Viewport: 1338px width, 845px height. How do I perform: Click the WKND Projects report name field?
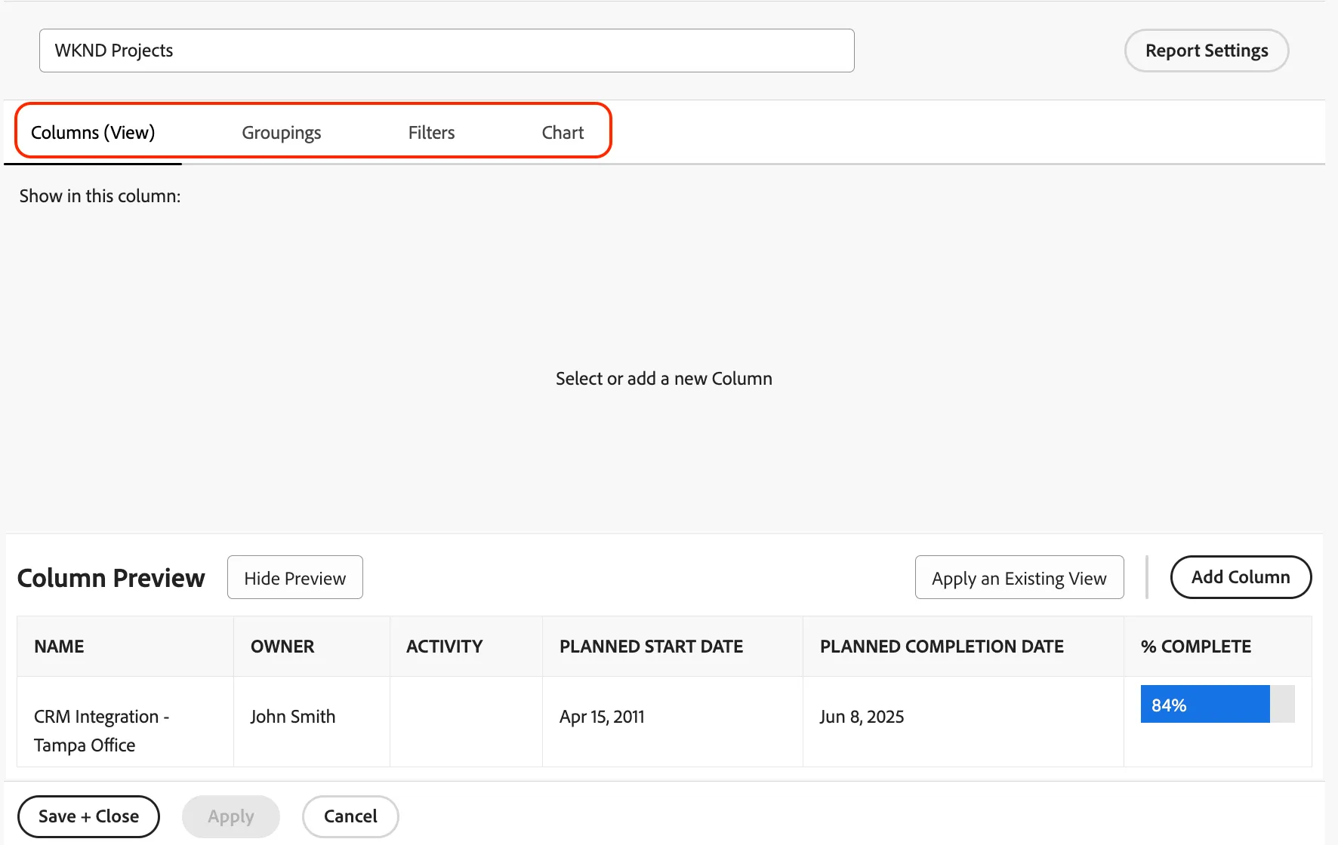[x=447, y=51]
